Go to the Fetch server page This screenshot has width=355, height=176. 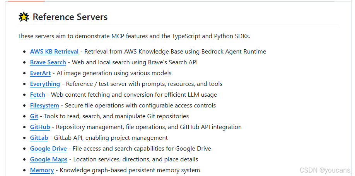38,95
